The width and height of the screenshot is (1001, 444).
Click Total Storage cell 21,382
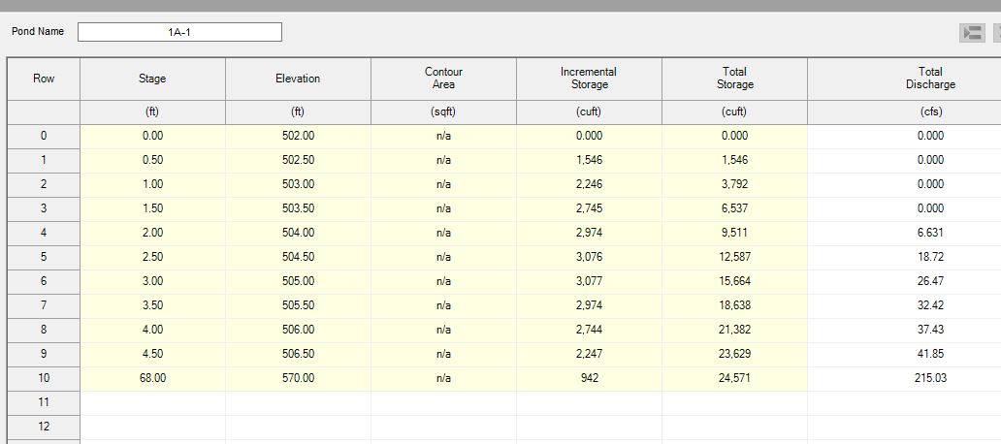(x=735, y=330)
